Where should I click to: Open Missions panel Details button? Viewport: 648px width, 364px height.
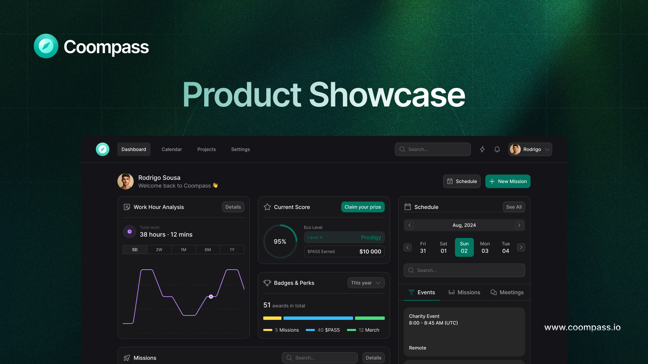click(374, 358)
